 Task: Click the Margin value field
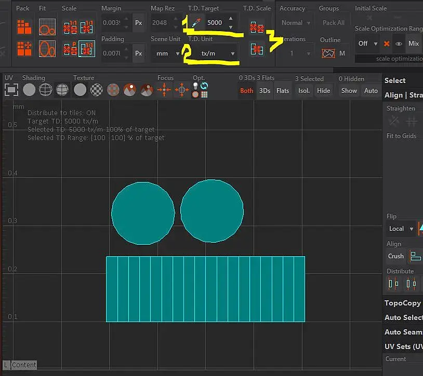112,23
